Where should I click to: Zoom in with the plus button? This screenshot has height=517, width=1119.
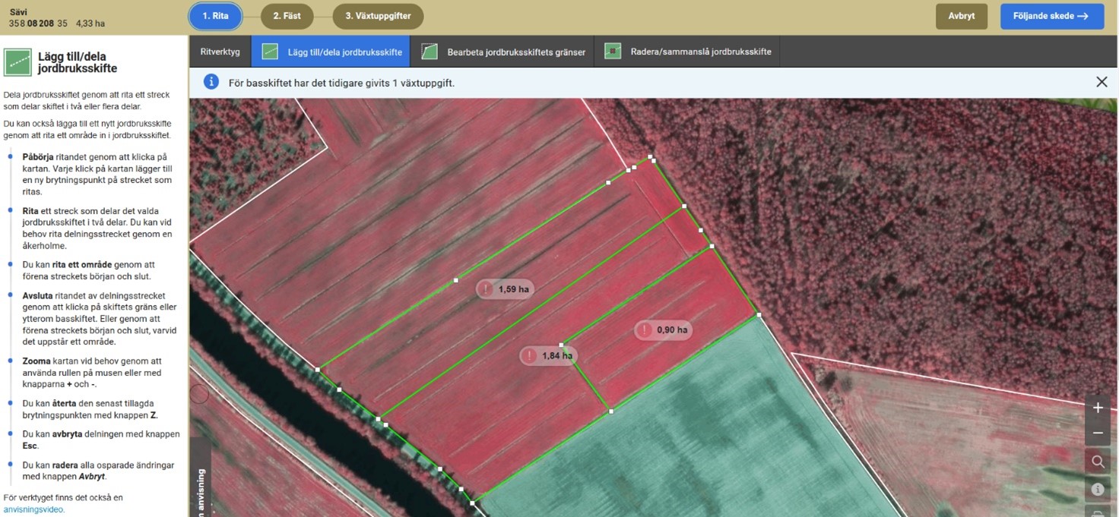(x=1098, y=408)
